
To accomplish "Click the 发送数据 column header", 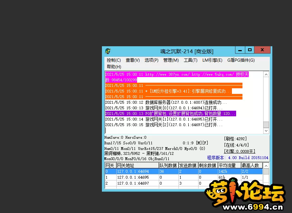I will [188, 165].
